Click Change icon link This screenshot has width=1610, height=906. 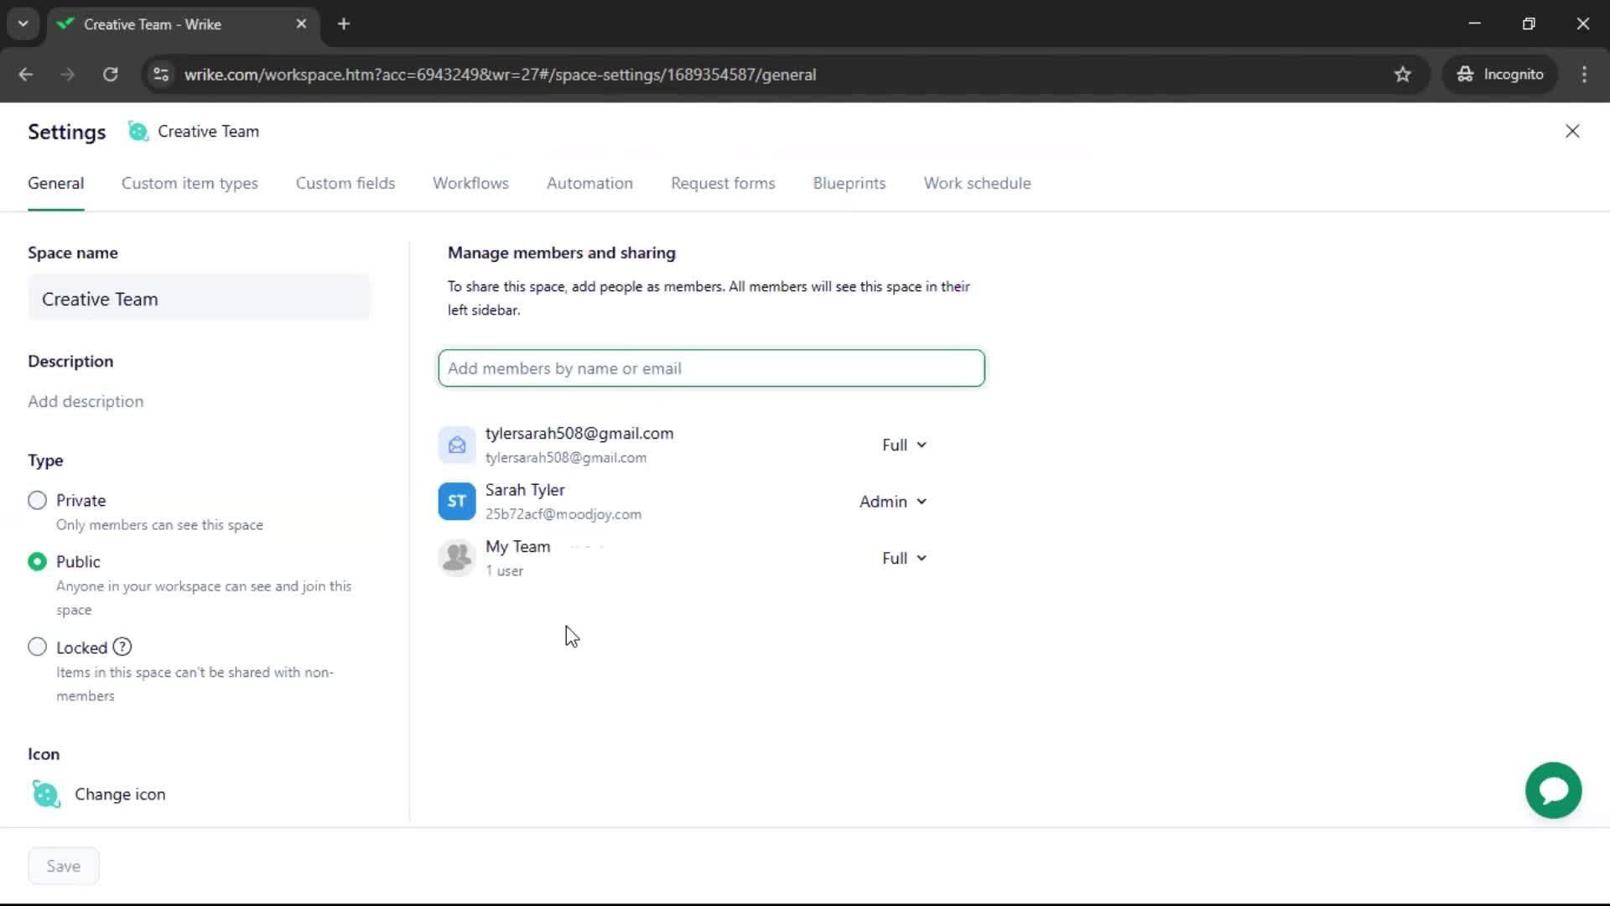pyautogui.click(x=120, y=794)
